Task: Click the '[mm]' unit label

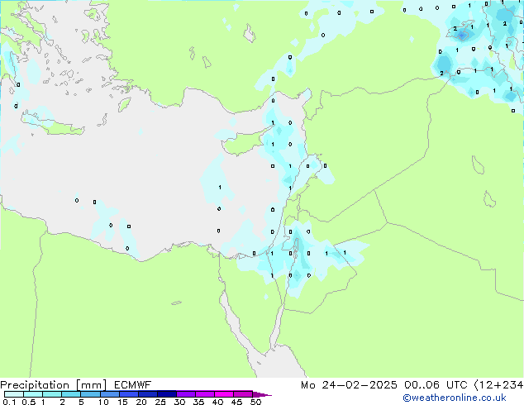Action: click(x=92, y=385)
